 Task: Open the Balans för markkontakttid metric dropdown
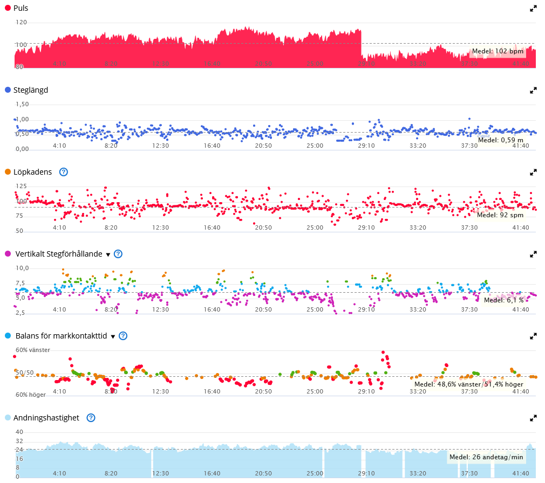(113, 336)
